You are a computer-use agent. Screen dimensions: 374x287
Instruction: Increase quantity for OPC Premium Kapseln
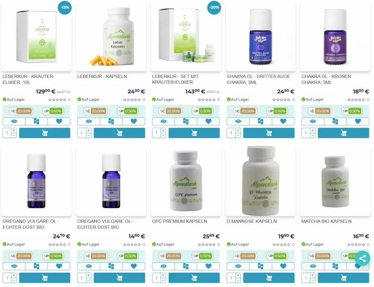click(x=163, y=275)
